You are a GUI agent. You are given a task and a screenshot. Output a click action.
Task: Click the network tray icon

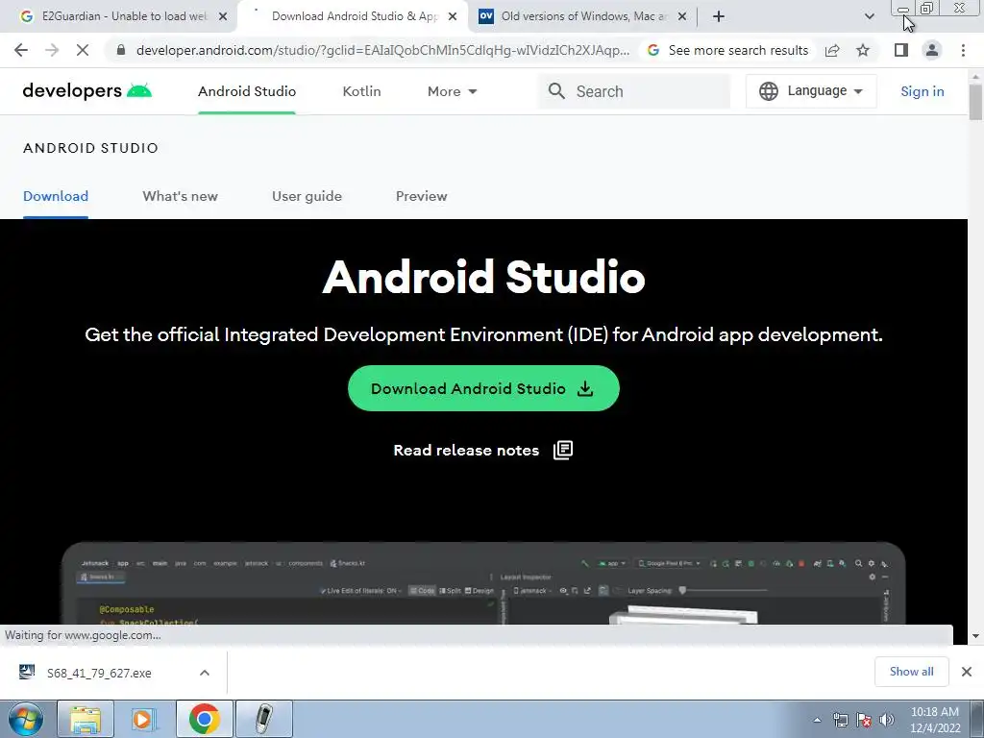pyautogui.click(x=840, y=720)
